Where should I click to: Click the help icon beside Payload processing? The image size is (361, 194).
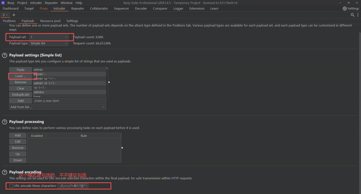point(5,122)
